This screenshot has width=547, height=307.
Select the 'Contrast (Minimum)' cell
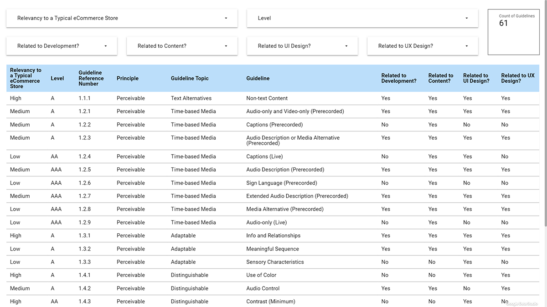pos(271,302)
